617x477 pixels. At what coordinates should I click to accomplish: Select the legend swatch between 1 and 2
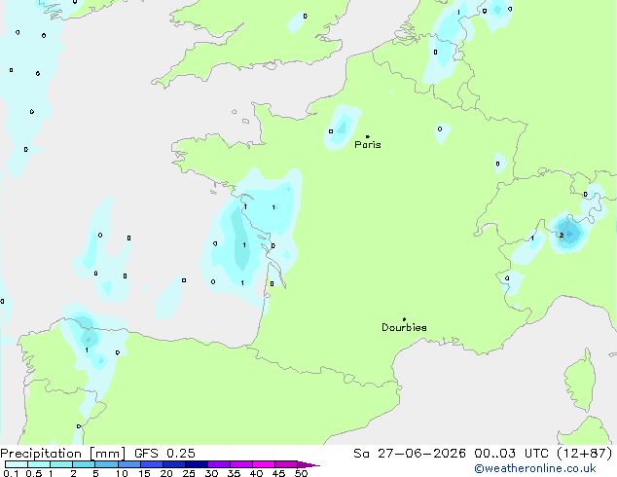coord(61,464)
